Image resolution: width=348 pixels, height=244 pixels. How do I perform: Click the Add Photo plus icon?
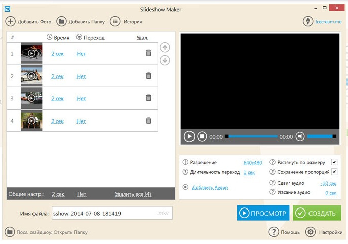(x=11, y=21)
